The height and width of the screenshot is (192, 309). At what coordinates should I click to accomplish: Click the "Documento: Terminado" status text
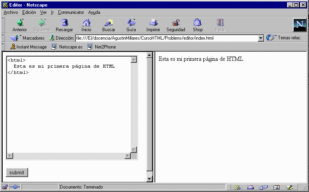click(81, 187)
